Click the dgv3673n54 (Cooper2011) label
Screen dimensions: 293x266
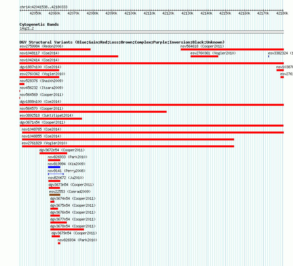coord(71,185)
